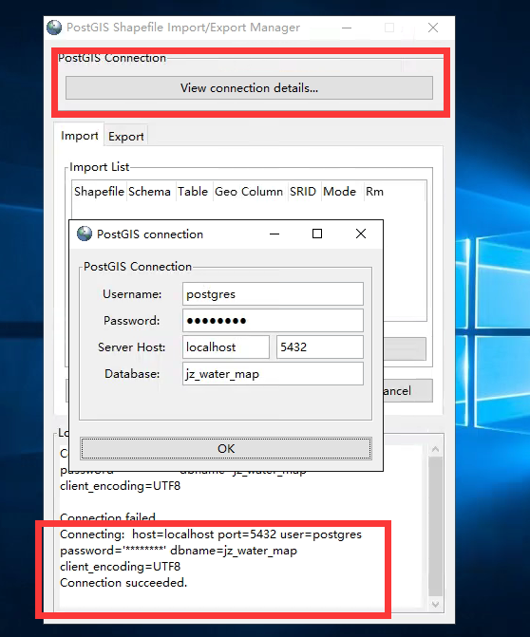Click the port field showing 5432
The height and width of the screenshot is (637, 530).
tap(320, 347)
